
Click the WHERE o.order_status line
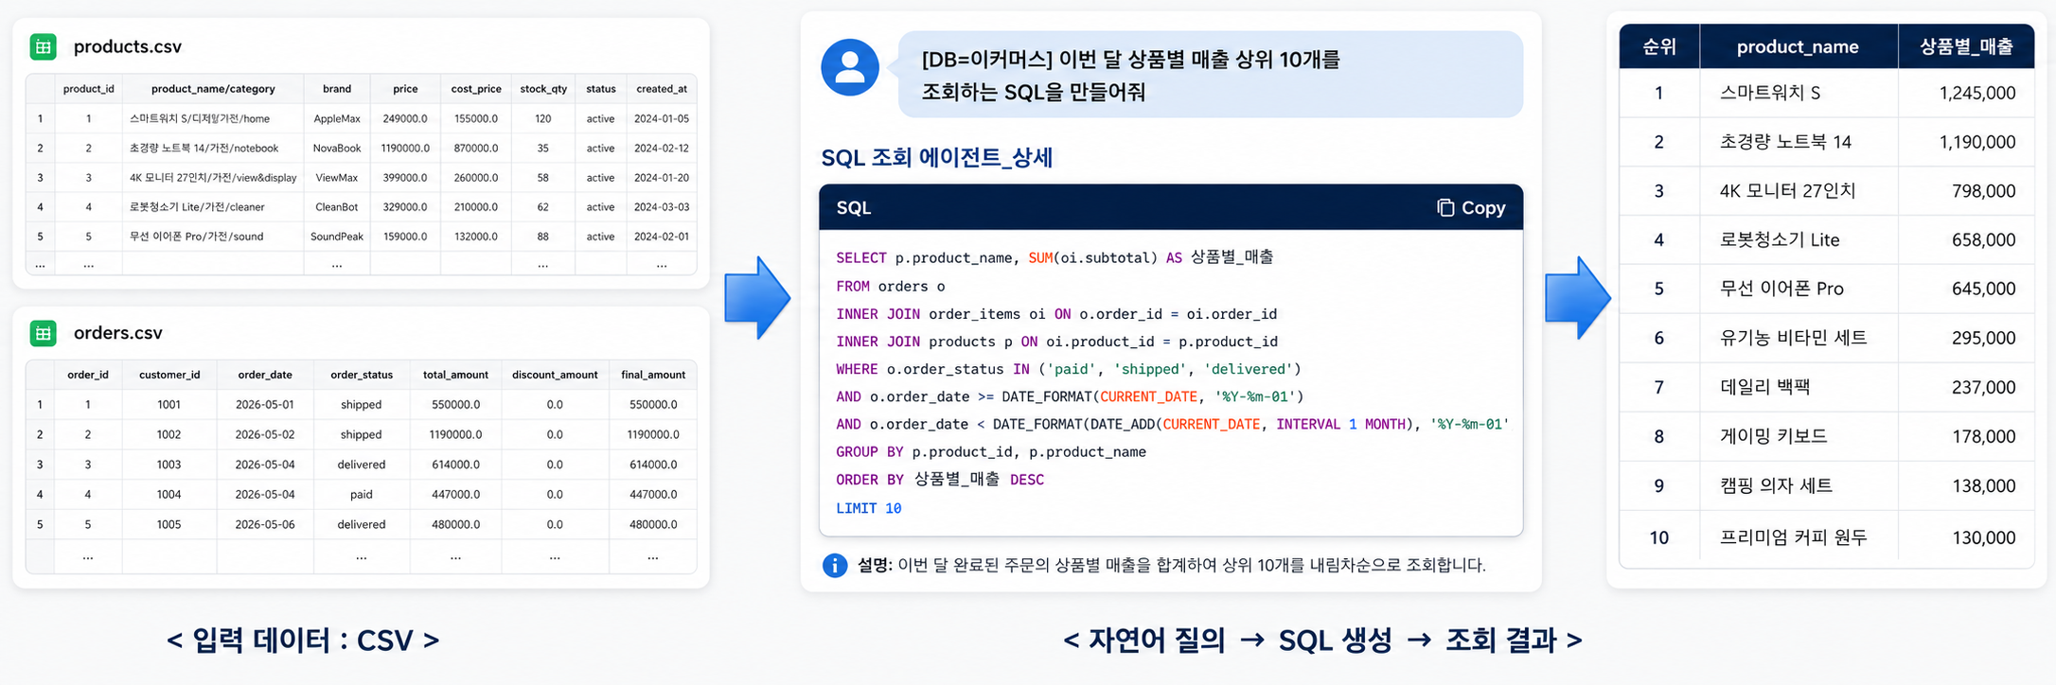point(1069,369)
